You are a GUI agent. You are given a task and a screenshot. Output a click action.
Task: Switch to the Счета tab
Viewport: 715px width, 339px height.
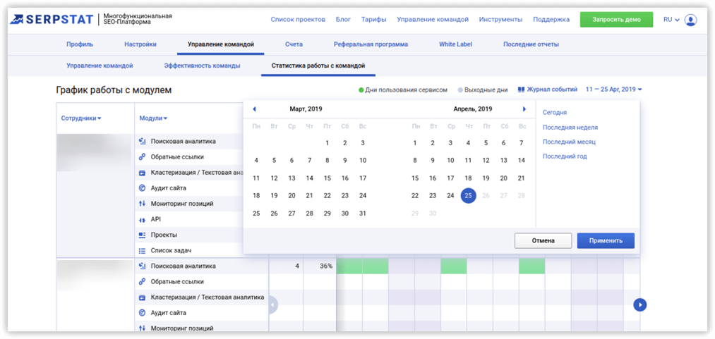click(294, 44)
